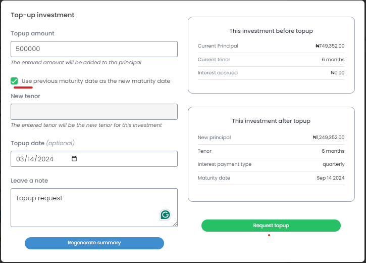Grab the resize handle of the note textarea
The image size is (366, 263).
[x=175, y=224]
